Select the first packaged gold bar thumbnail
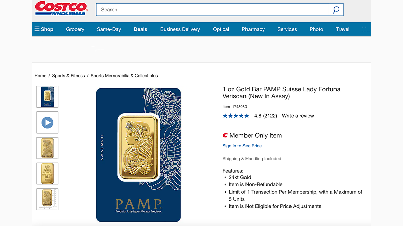403x226 pixels. point(47,97)
